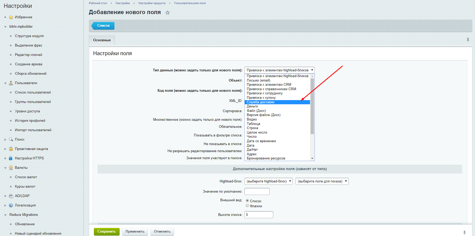The image size is (475, 236).
Task: Click the Proactive protection lock icon
Action: click(x=11, y=149)
